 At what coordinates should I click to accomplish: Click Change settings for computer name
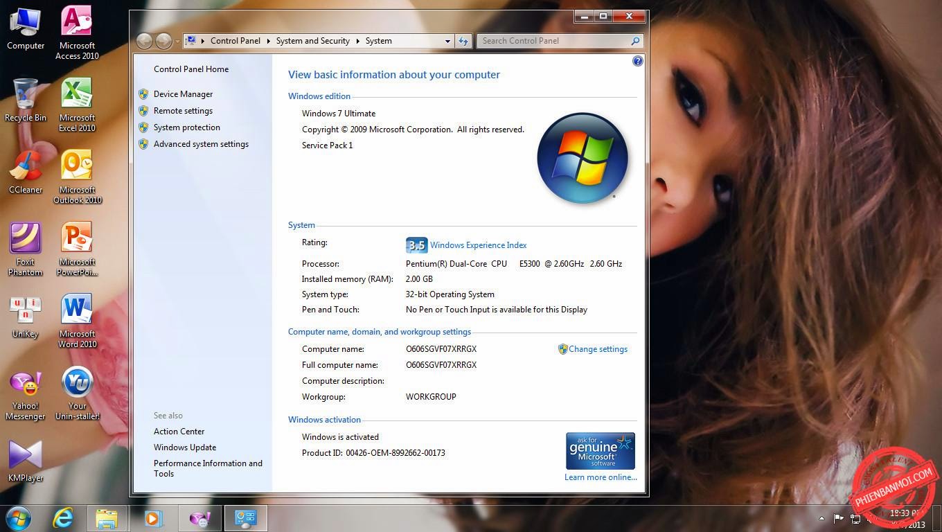point(597,348)
